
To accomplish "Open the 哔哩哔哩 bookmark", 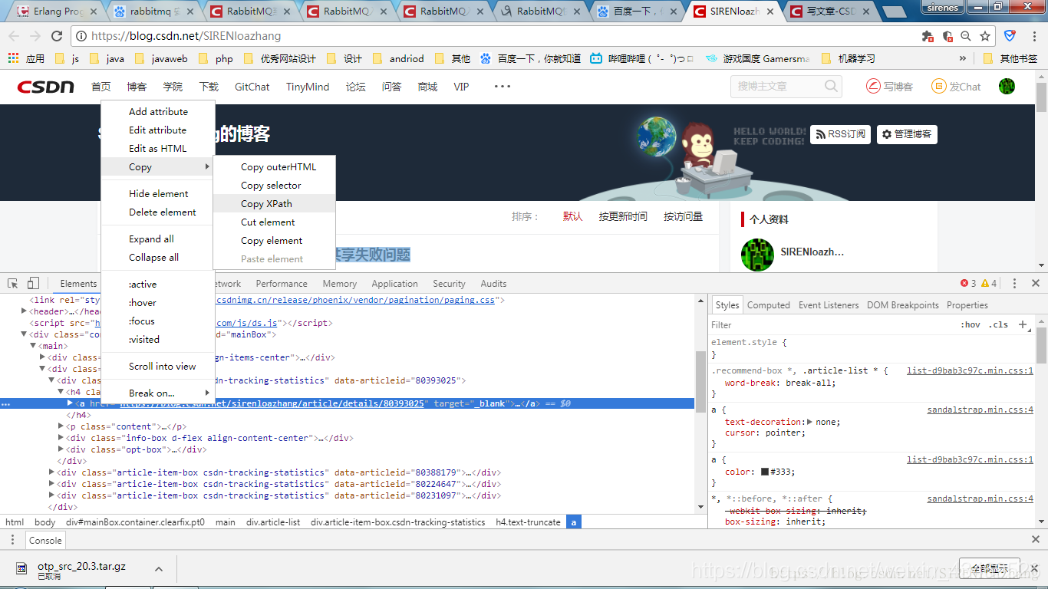I will pos(641,58).
